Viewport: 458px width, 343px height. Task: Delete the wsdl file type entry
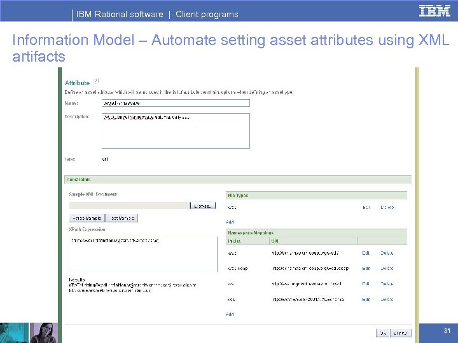click(x=387, y=207)
